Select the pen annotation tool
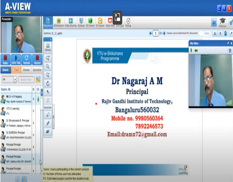 48,123
